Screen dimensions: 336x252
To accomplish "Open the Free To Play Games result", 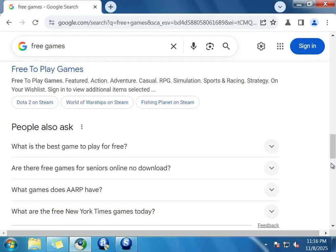I will 47,69.
